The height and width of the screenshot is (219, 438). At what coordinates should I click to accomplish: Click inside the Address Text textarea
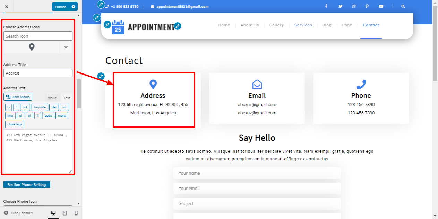coord(38,151)
